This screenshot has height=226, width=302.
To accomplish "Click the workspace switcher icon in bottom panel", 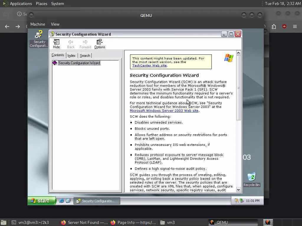I will tap(268, 222).
